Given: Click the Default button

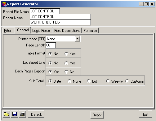Looking at the screenshot, I should [x=36, y=114].
